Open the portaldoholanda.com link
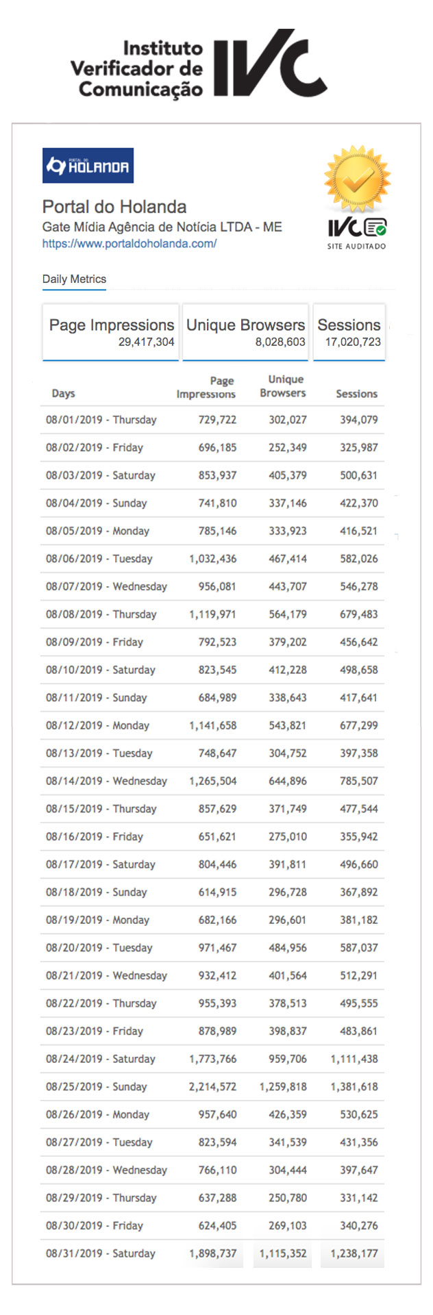 click(x=129, y=244)
